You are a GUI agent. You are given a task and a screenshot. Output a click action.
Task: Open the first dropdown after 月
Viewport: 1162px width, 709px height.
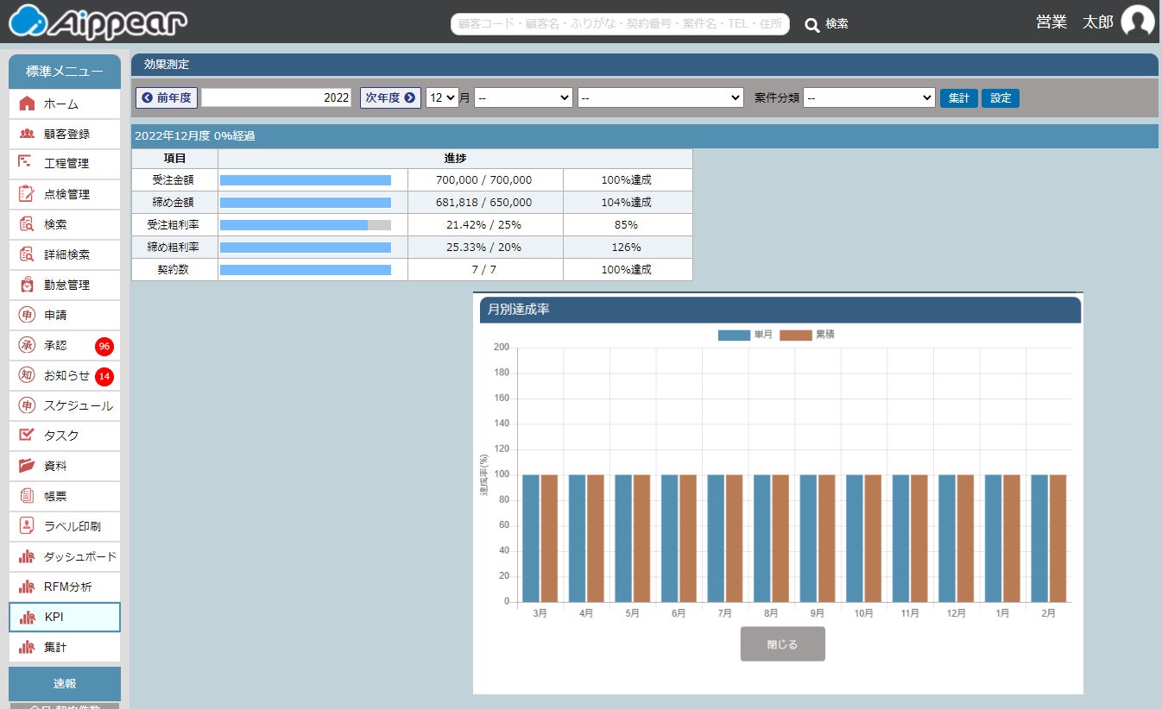[523, 98]
